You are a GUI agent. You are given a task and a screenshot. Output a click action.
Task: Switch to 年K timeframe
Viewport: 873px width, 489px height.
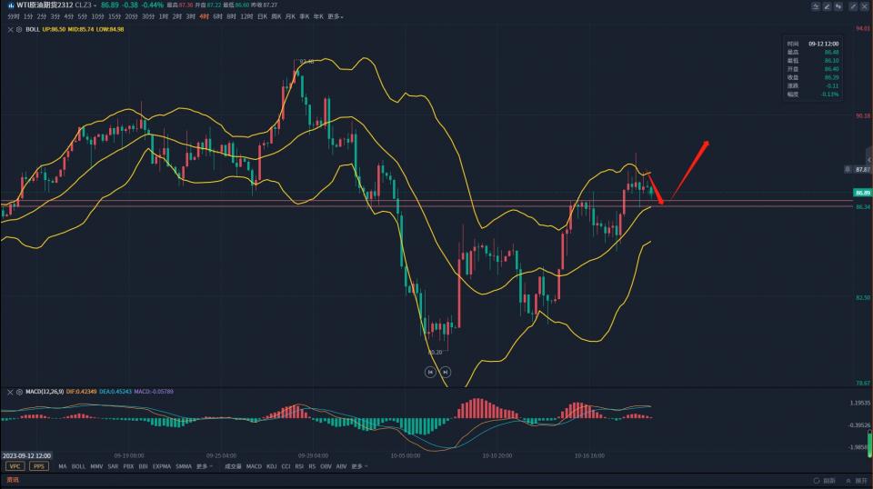[318, 16]
